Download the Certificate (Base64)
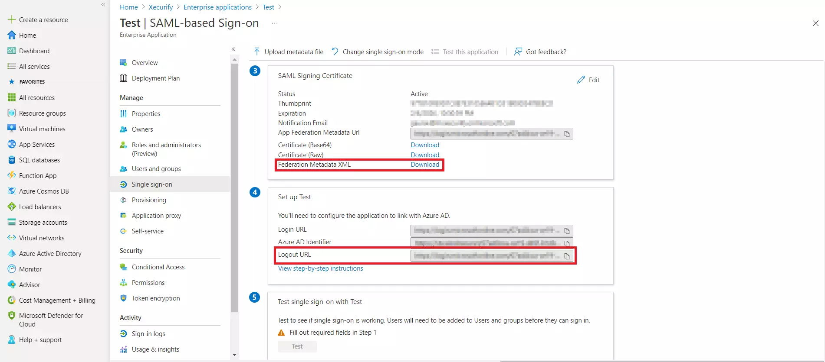 click(425, 145)
